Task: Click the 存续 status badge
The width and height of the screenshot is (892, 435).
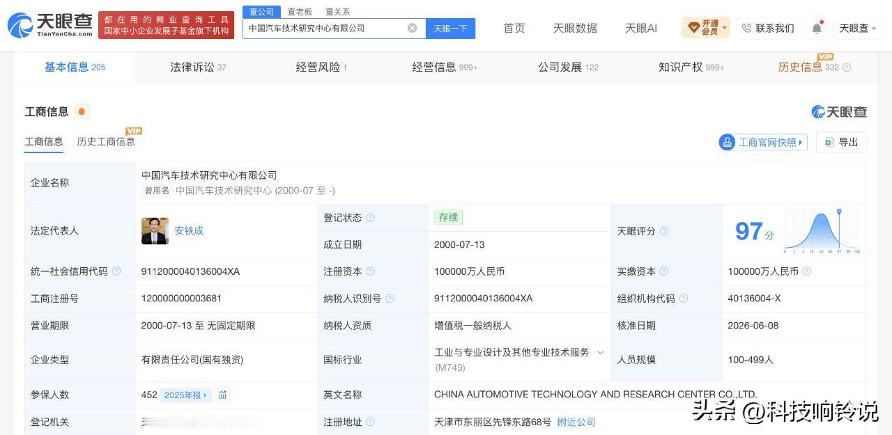Action: (x=448, y=217)
